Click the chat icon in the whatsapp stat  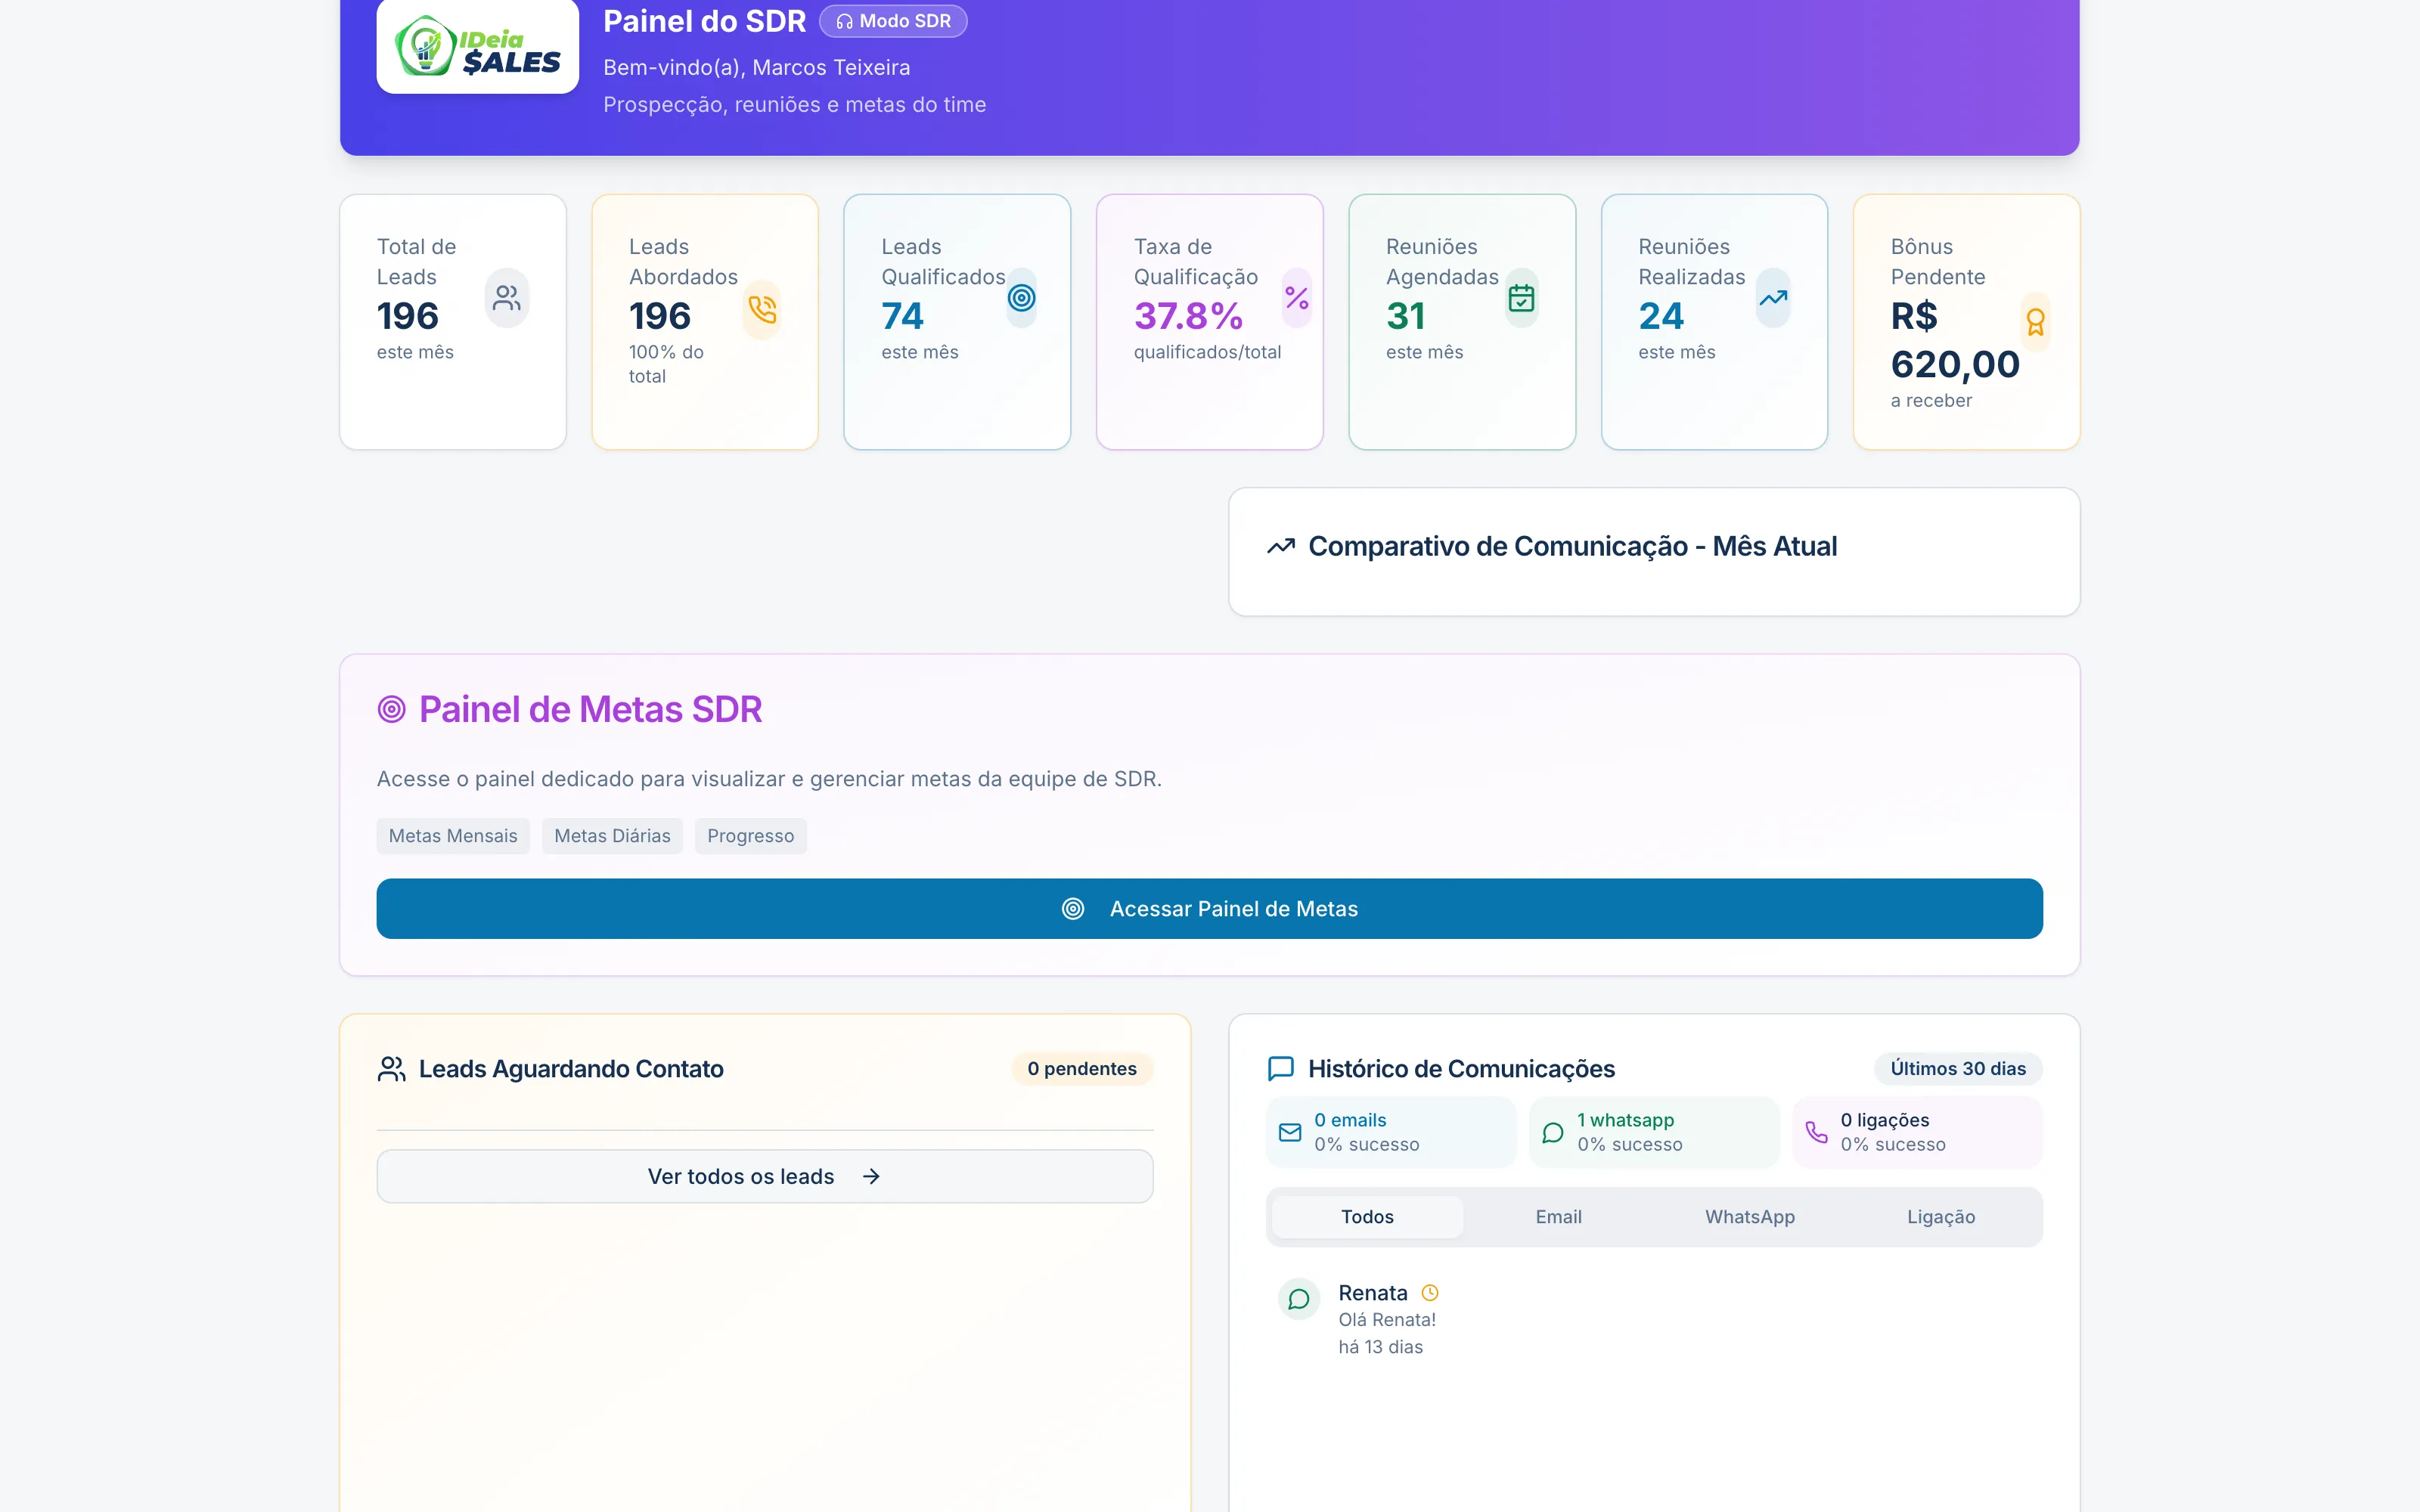(1553, 1132)
